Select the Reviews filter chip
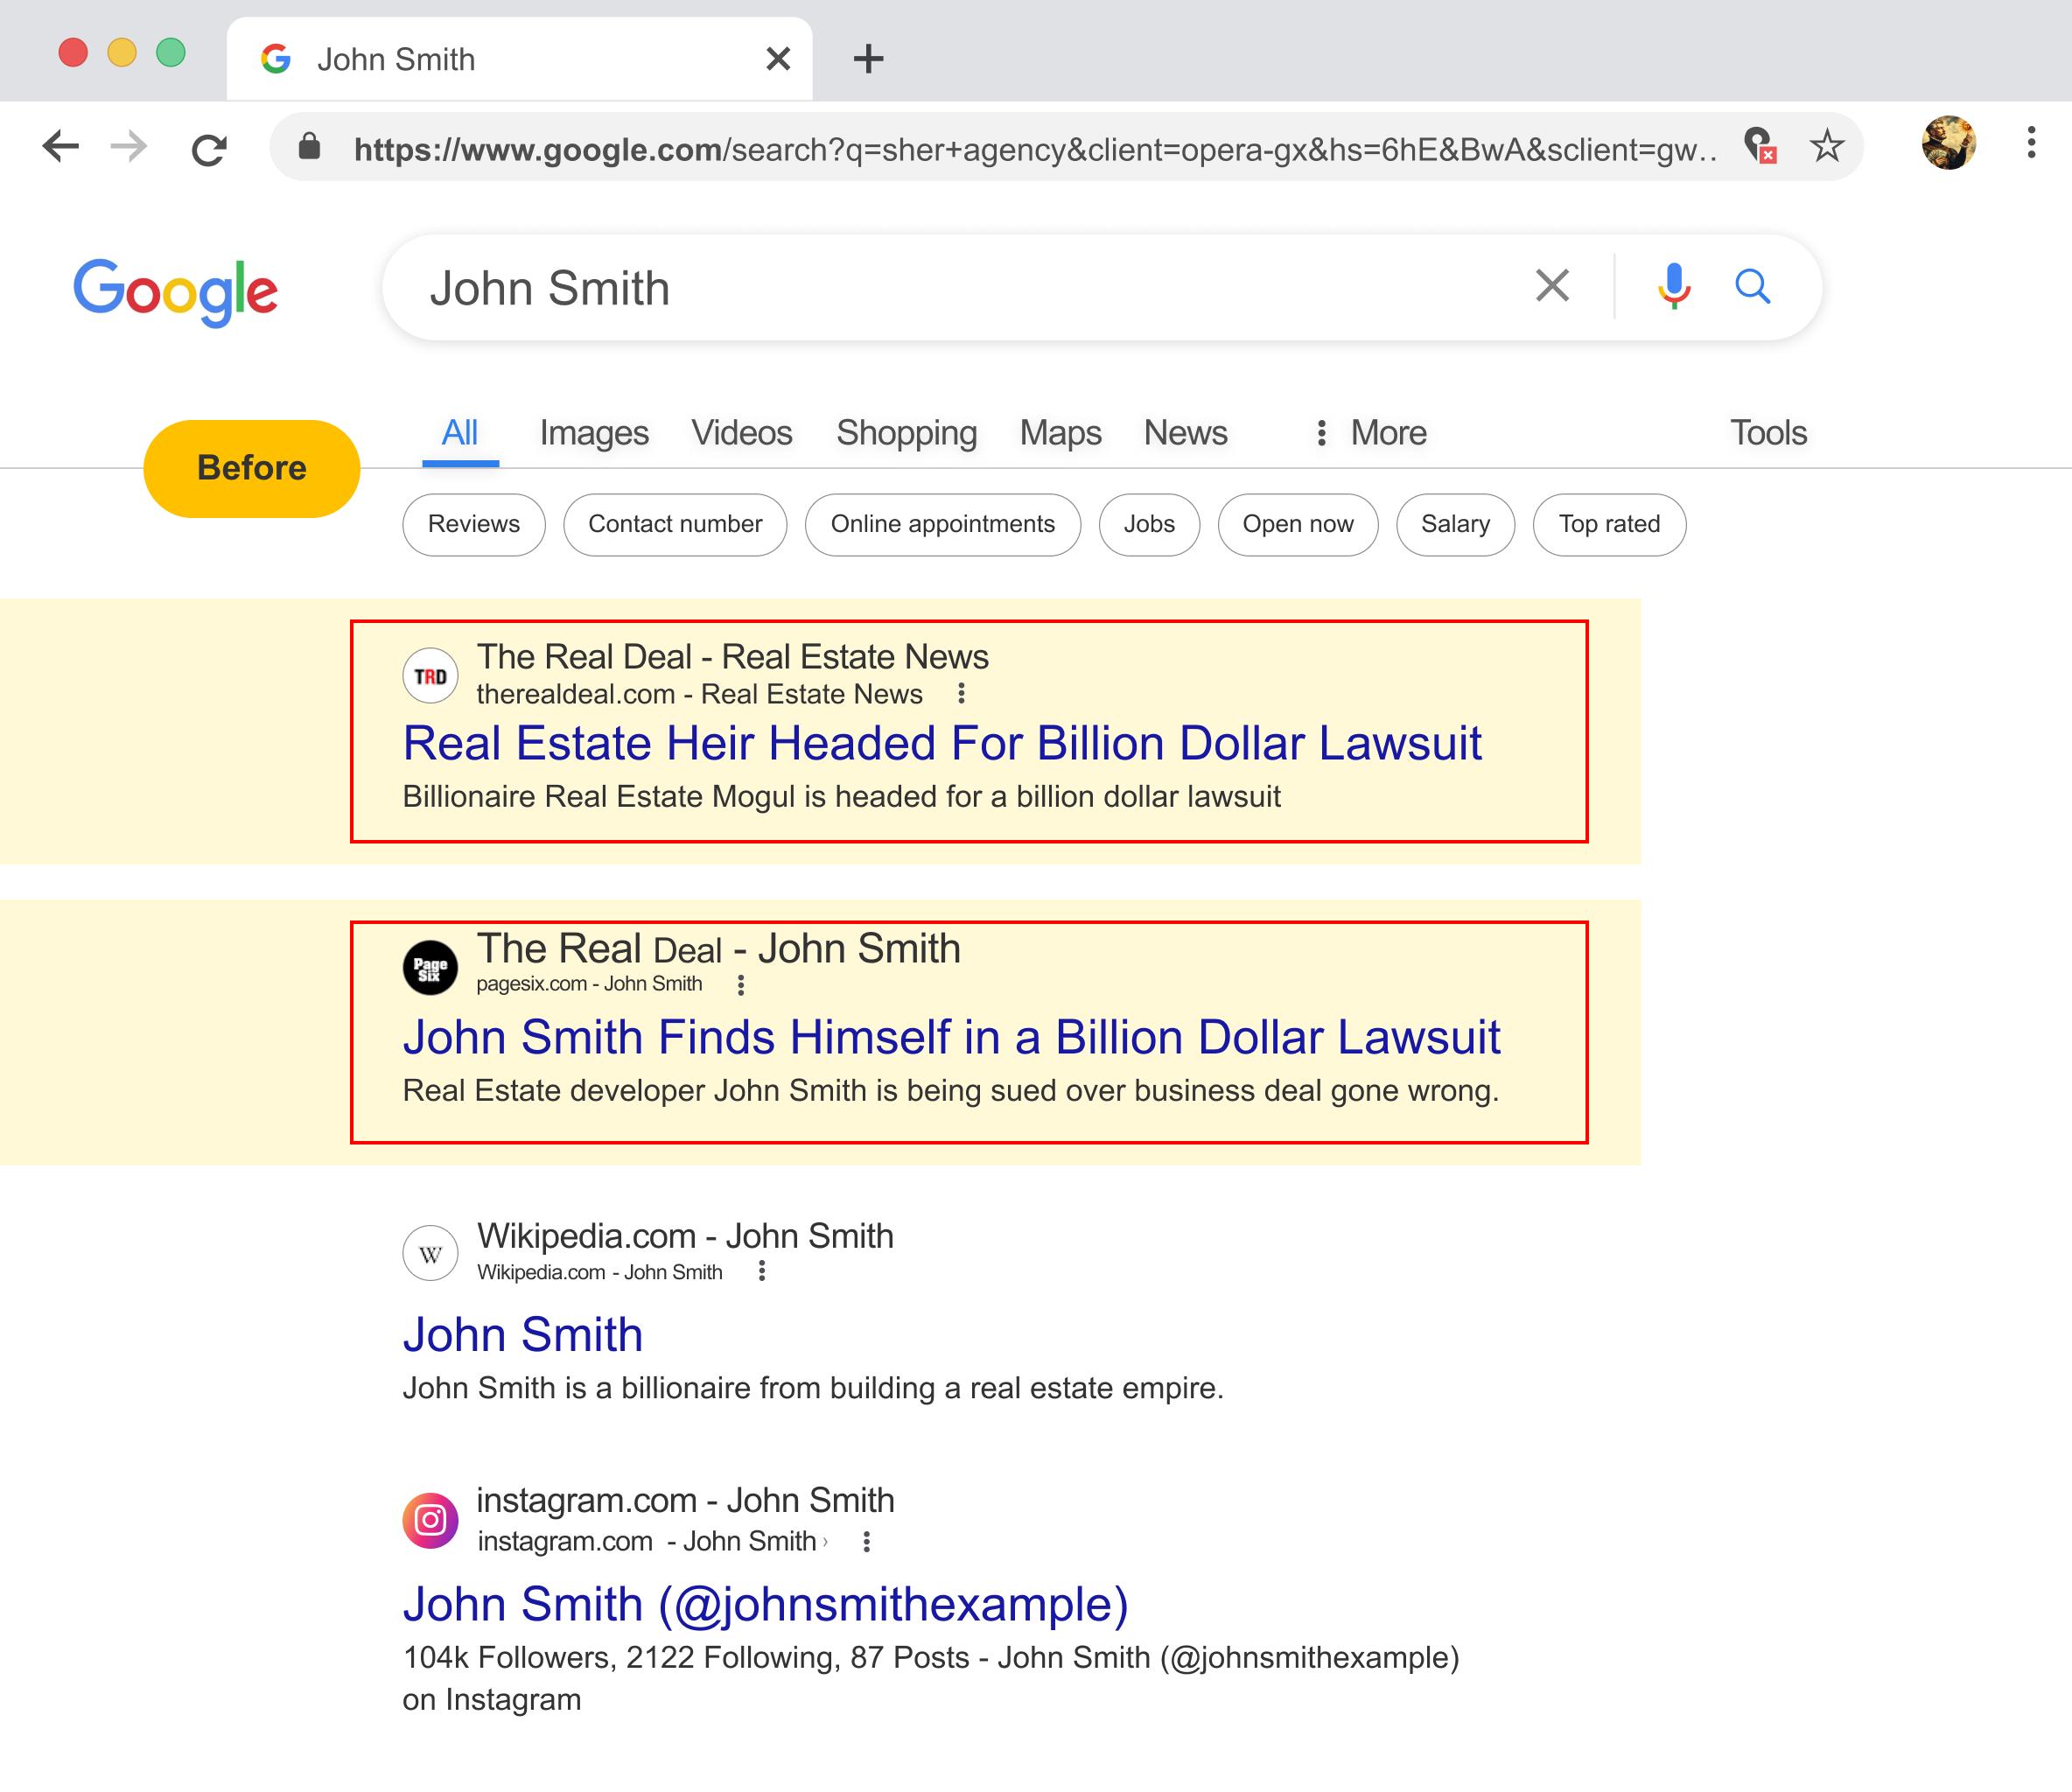Image resolution: width=2072 pixels, height=1792 pixels. click(473, 524)
